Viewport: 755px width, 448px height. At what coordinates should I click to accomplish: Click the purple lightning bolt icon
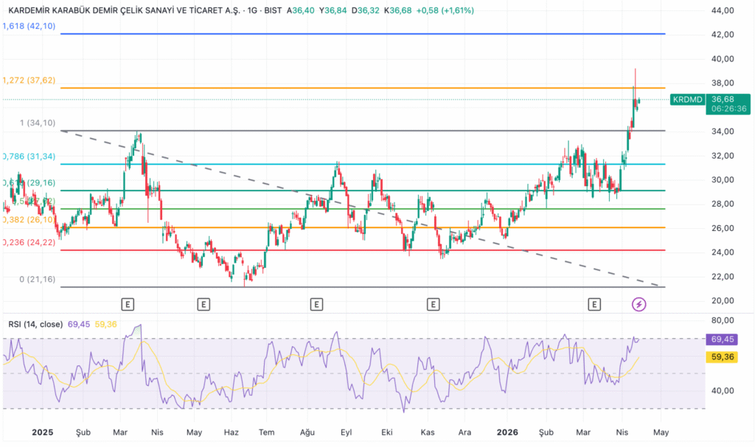pyautogui.click(x=639, y=304)
